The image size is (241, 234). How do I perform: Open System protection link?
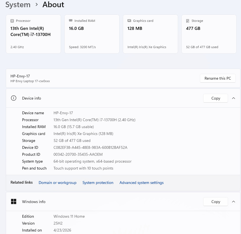pos(98,183)
